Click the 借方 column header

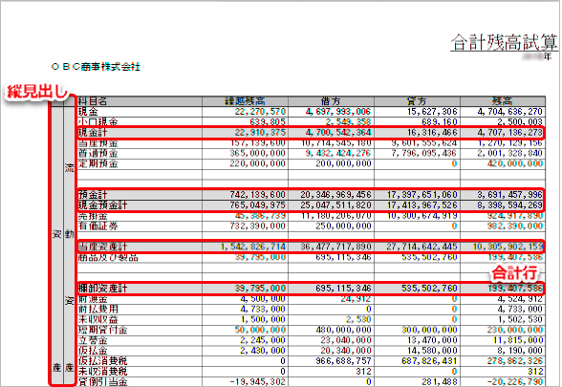pos(331,101)
